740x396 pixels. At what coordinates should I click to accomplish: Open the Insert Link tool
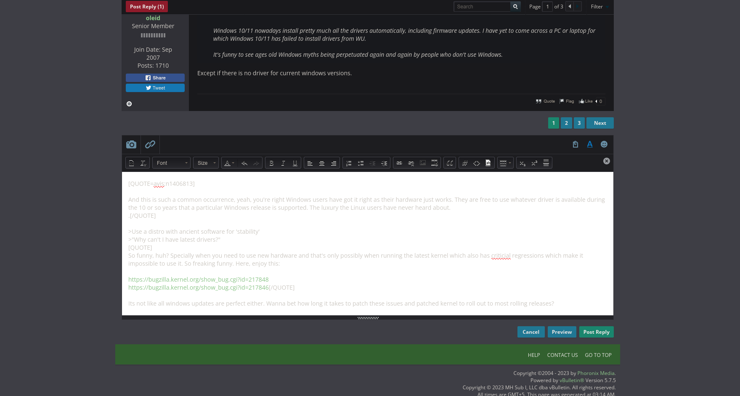pos(150,144)
